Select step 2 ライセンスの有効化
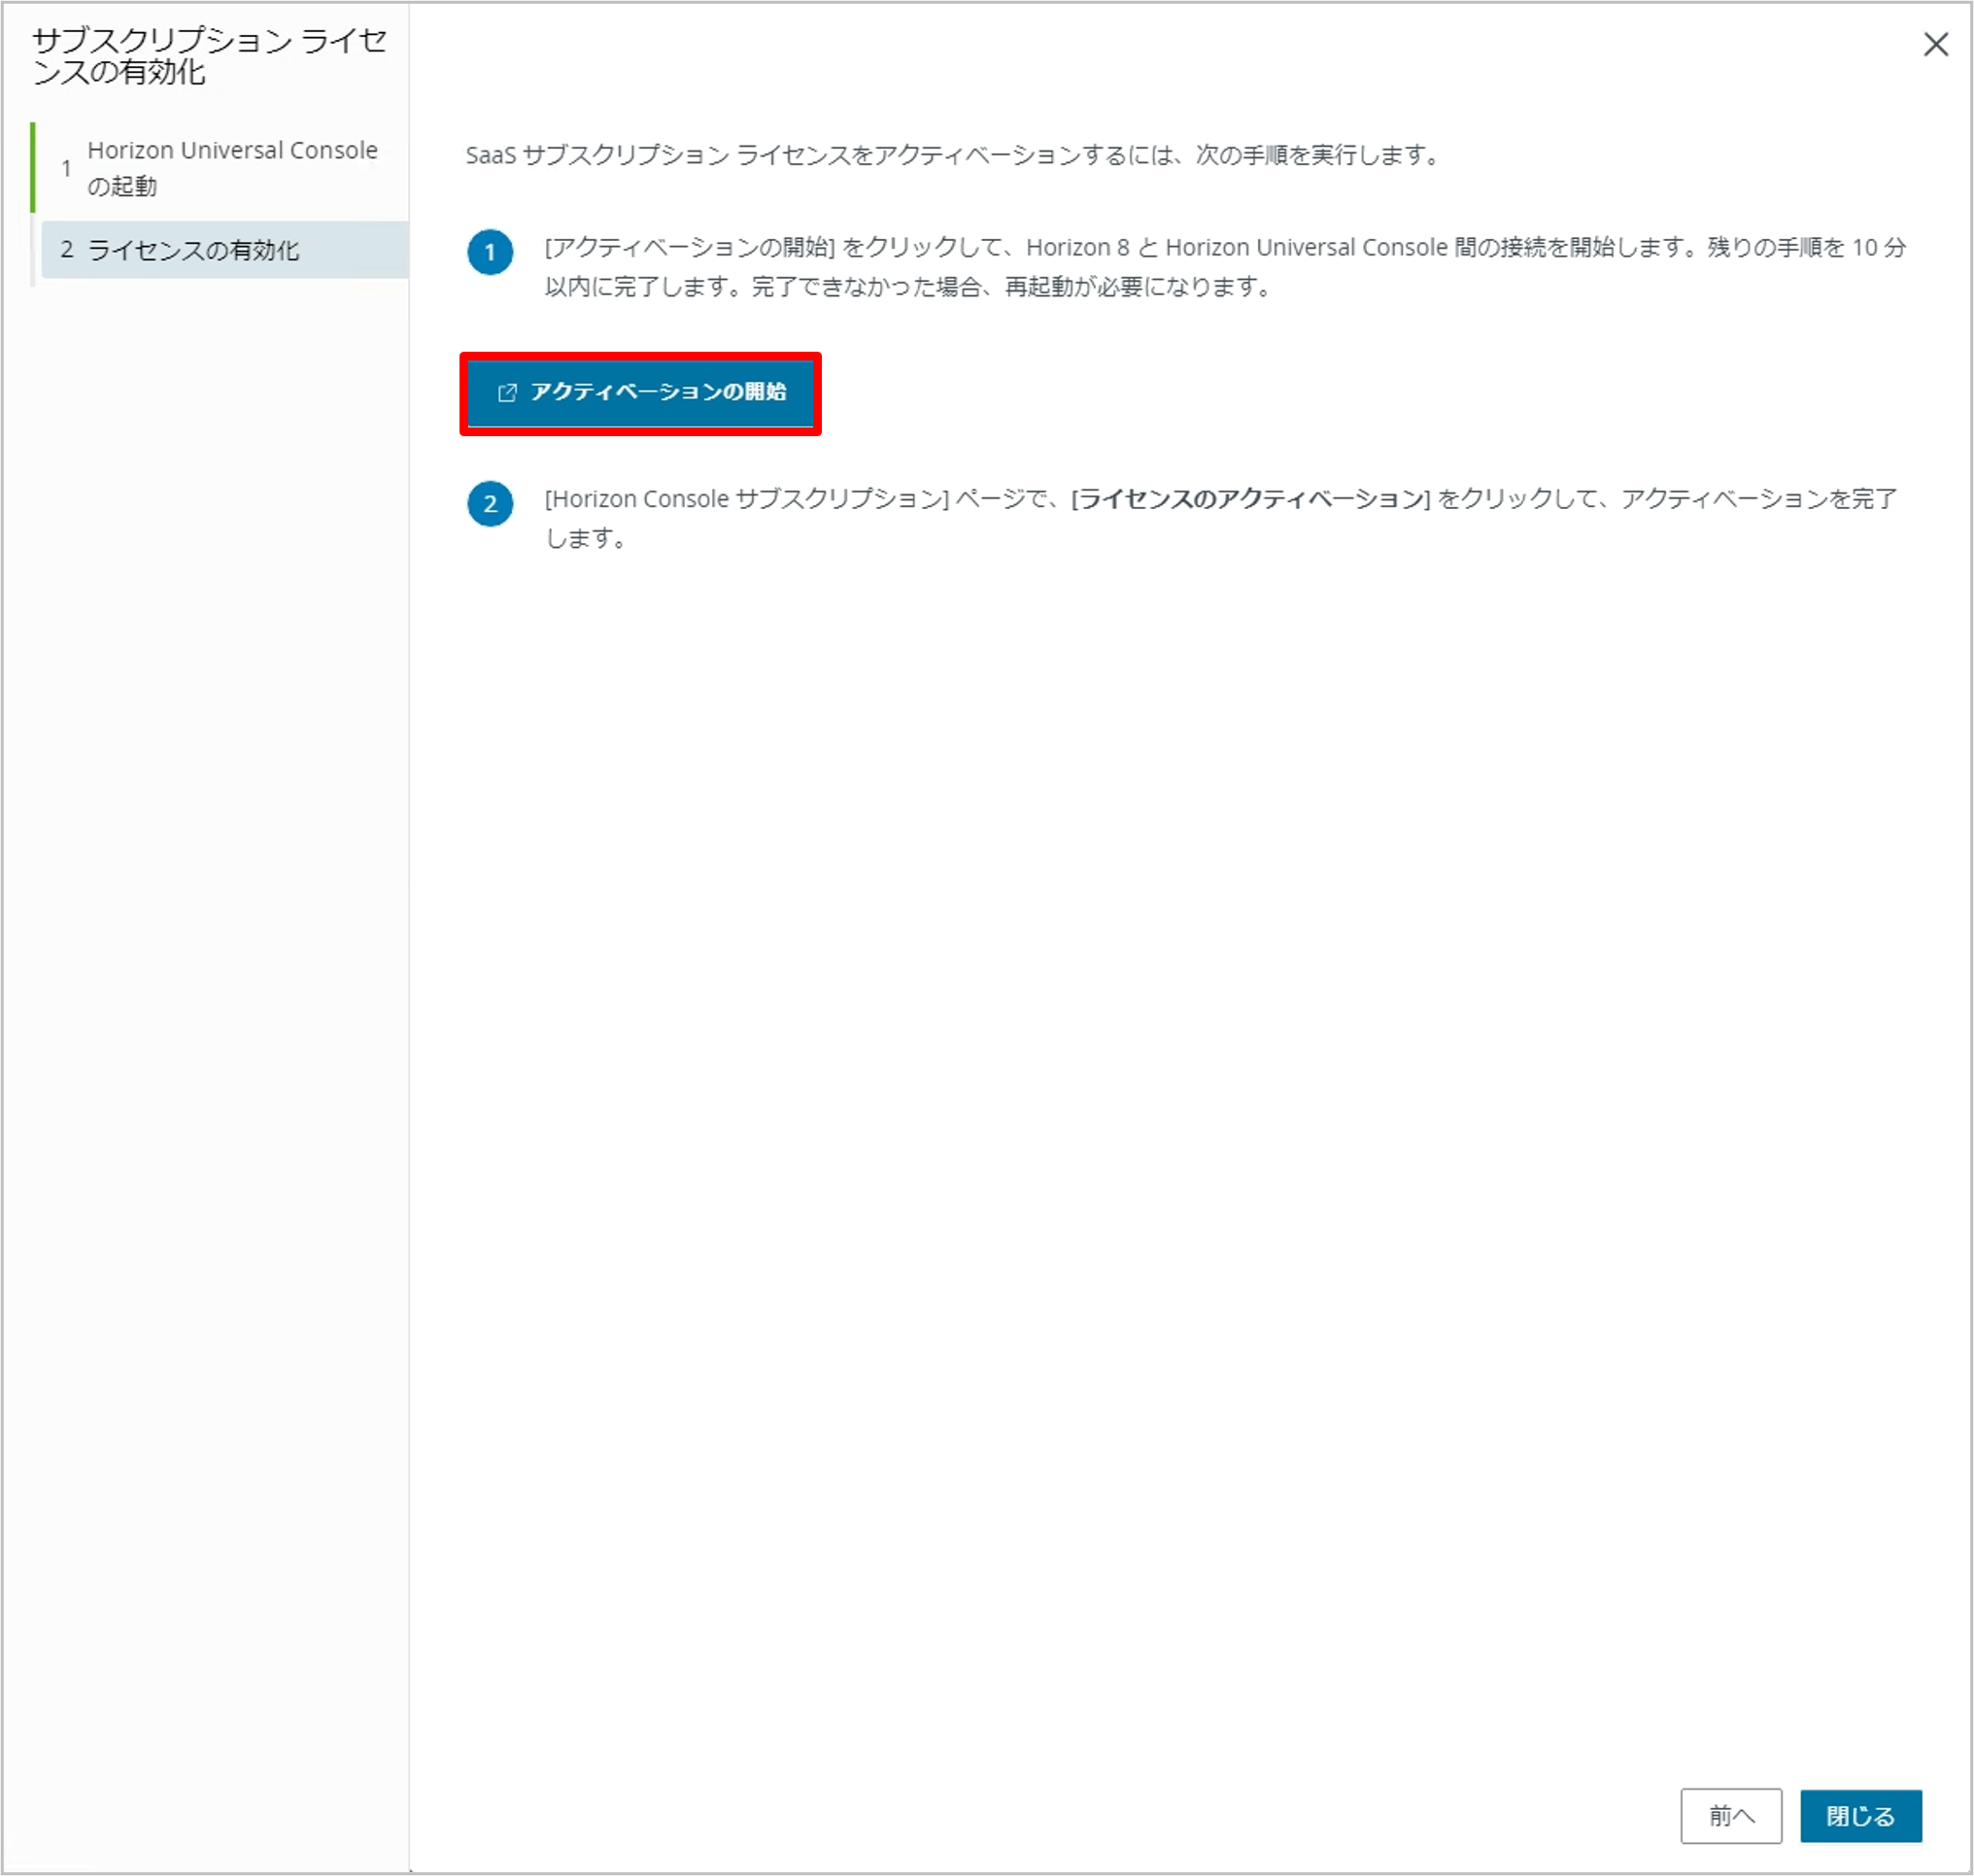1974x1876 pixels. (x=224, y=250)
